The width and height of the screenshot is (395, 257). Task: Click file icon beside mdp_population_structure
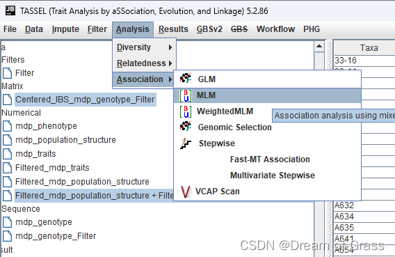pos(8,140)
